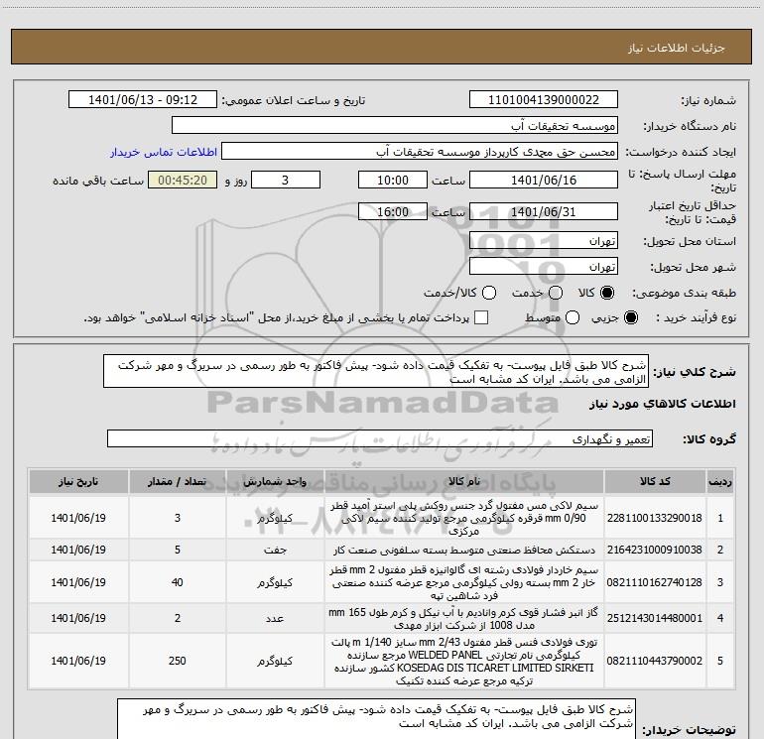Click the استان محل تحویل تهران field
This screenshot has width=764, height=739.
point(544,241)
